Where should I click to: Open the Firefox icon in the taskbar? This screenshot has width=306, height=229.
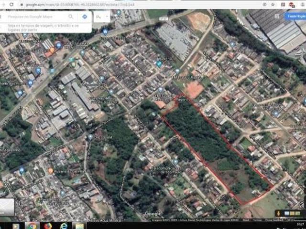pos(48,226)
